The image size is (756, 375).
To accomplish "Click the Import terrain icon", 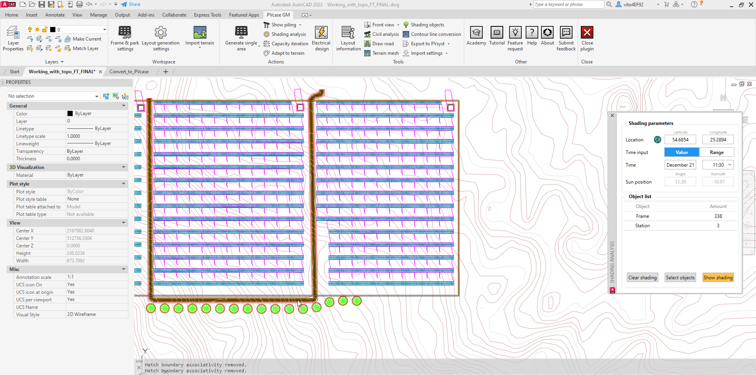I will [200, 33].
